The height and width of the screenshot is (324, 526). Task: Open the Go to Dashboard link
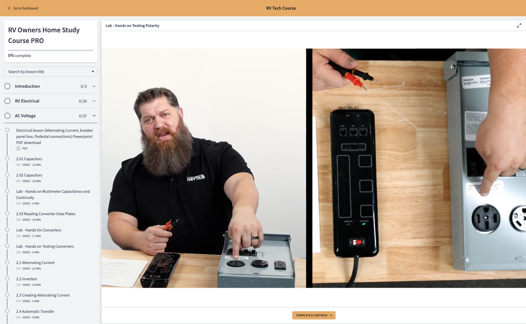pos(25,8)
